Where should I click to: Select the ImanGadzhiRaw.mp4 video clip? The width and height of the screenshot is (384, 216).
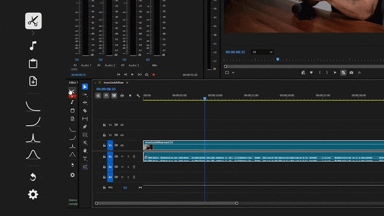pos(264,145)
